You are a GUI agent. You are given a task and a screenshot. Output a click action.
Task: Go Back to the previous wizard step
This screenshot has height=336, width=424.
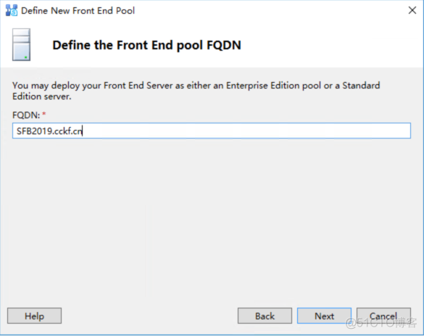pyautogui.click(x=265, y=316)
